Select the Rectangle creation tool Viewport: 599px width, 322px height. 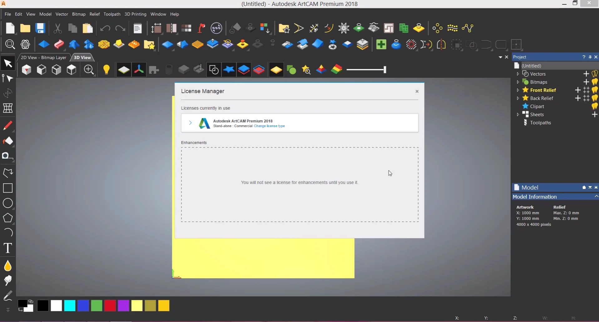tap(8, 188)
